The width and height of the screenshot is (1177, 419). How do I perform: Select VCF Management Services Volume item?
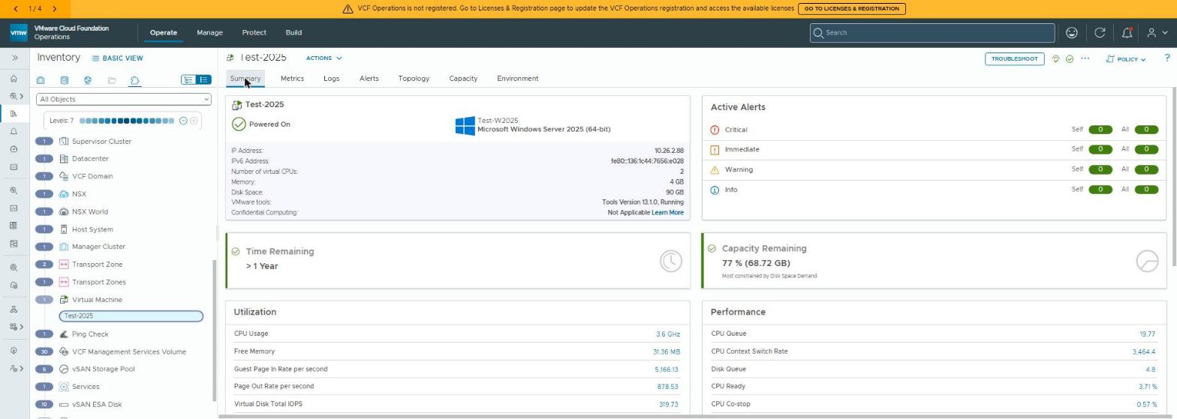point(129,352)
